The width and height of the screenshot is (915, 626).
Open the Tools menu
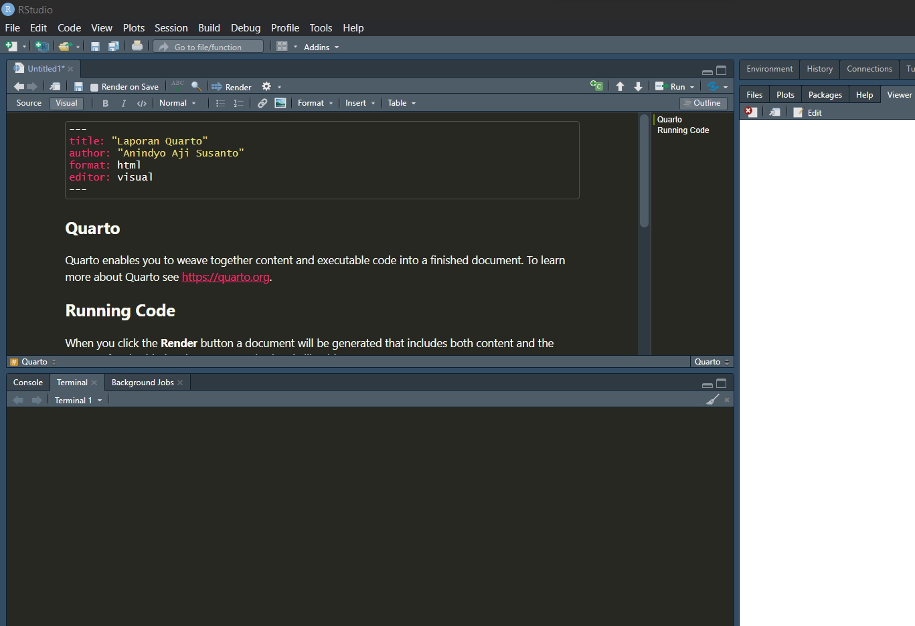(321, 28)
